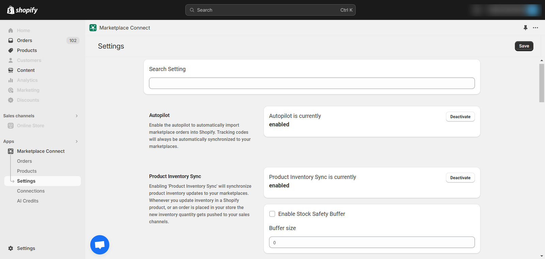
Task: Click the Products tag icon
Action: click(x=11, y=50)
